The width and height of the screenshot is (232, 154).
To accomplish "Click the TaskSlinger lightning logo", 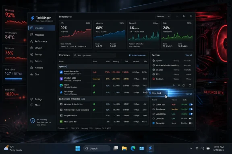I will [x=32, y=18].
